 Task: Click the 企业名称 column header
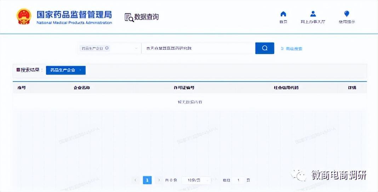[x=82, y=88]
